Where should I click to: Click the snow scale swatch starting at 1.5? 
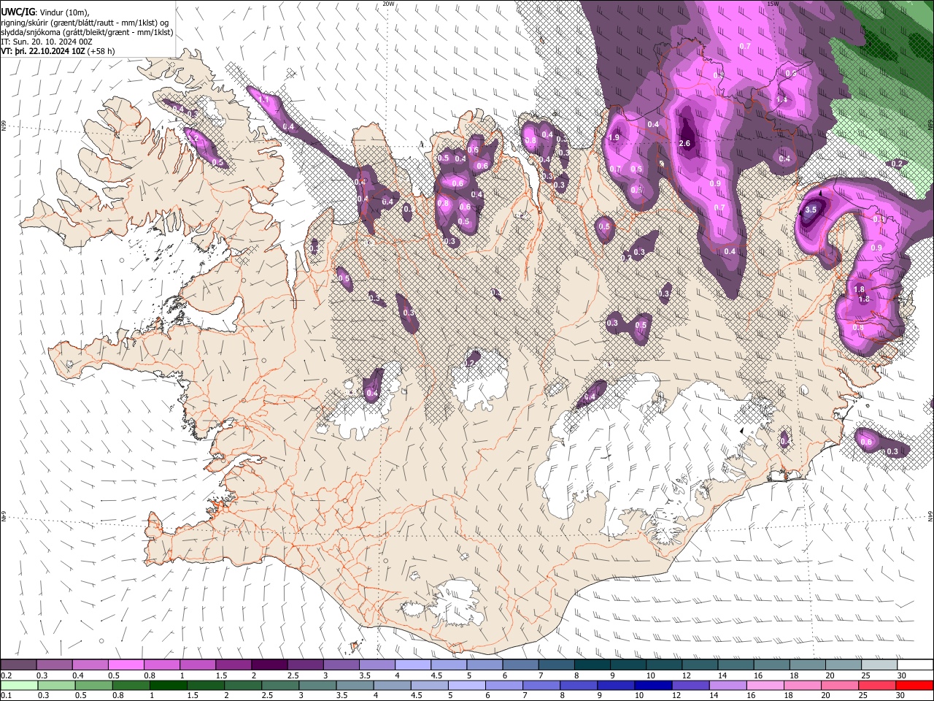pos(233,665)
